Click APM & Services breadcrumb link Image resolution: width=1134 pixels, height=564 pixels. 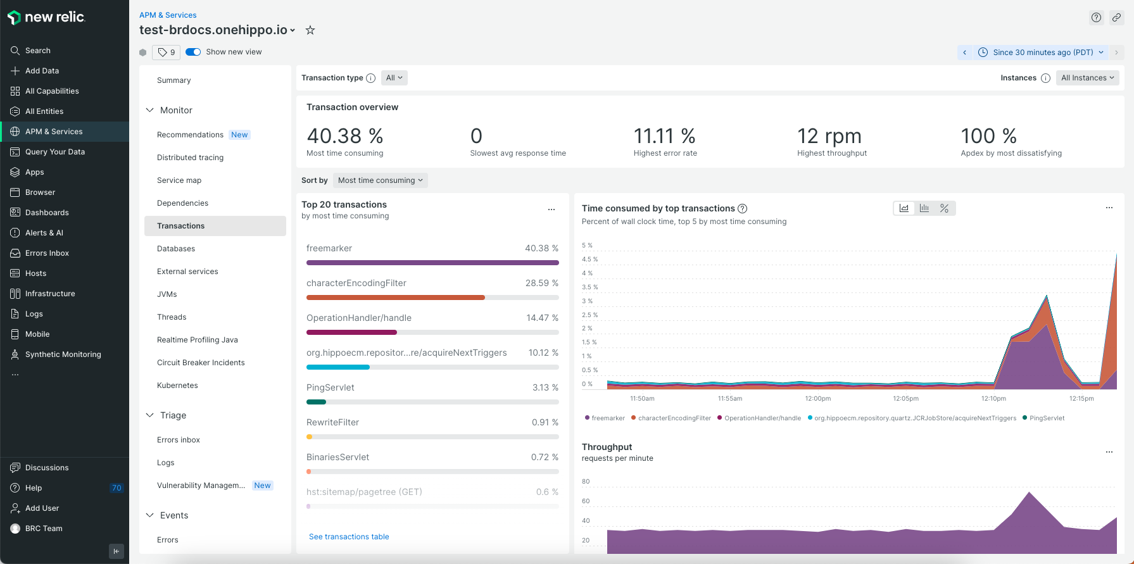coord(168,15)
